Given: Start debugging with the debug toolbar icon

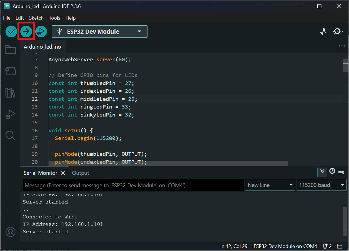Looking at the screenshot, I should click(41, 32).
